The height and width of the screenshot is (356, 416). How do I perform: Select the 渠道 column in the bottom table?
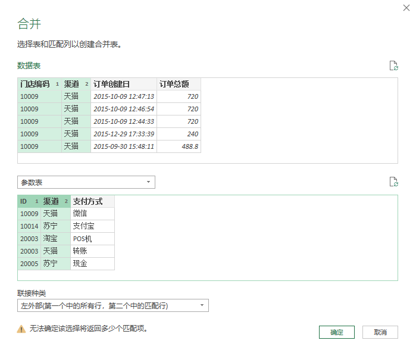[x=51, y=201]
